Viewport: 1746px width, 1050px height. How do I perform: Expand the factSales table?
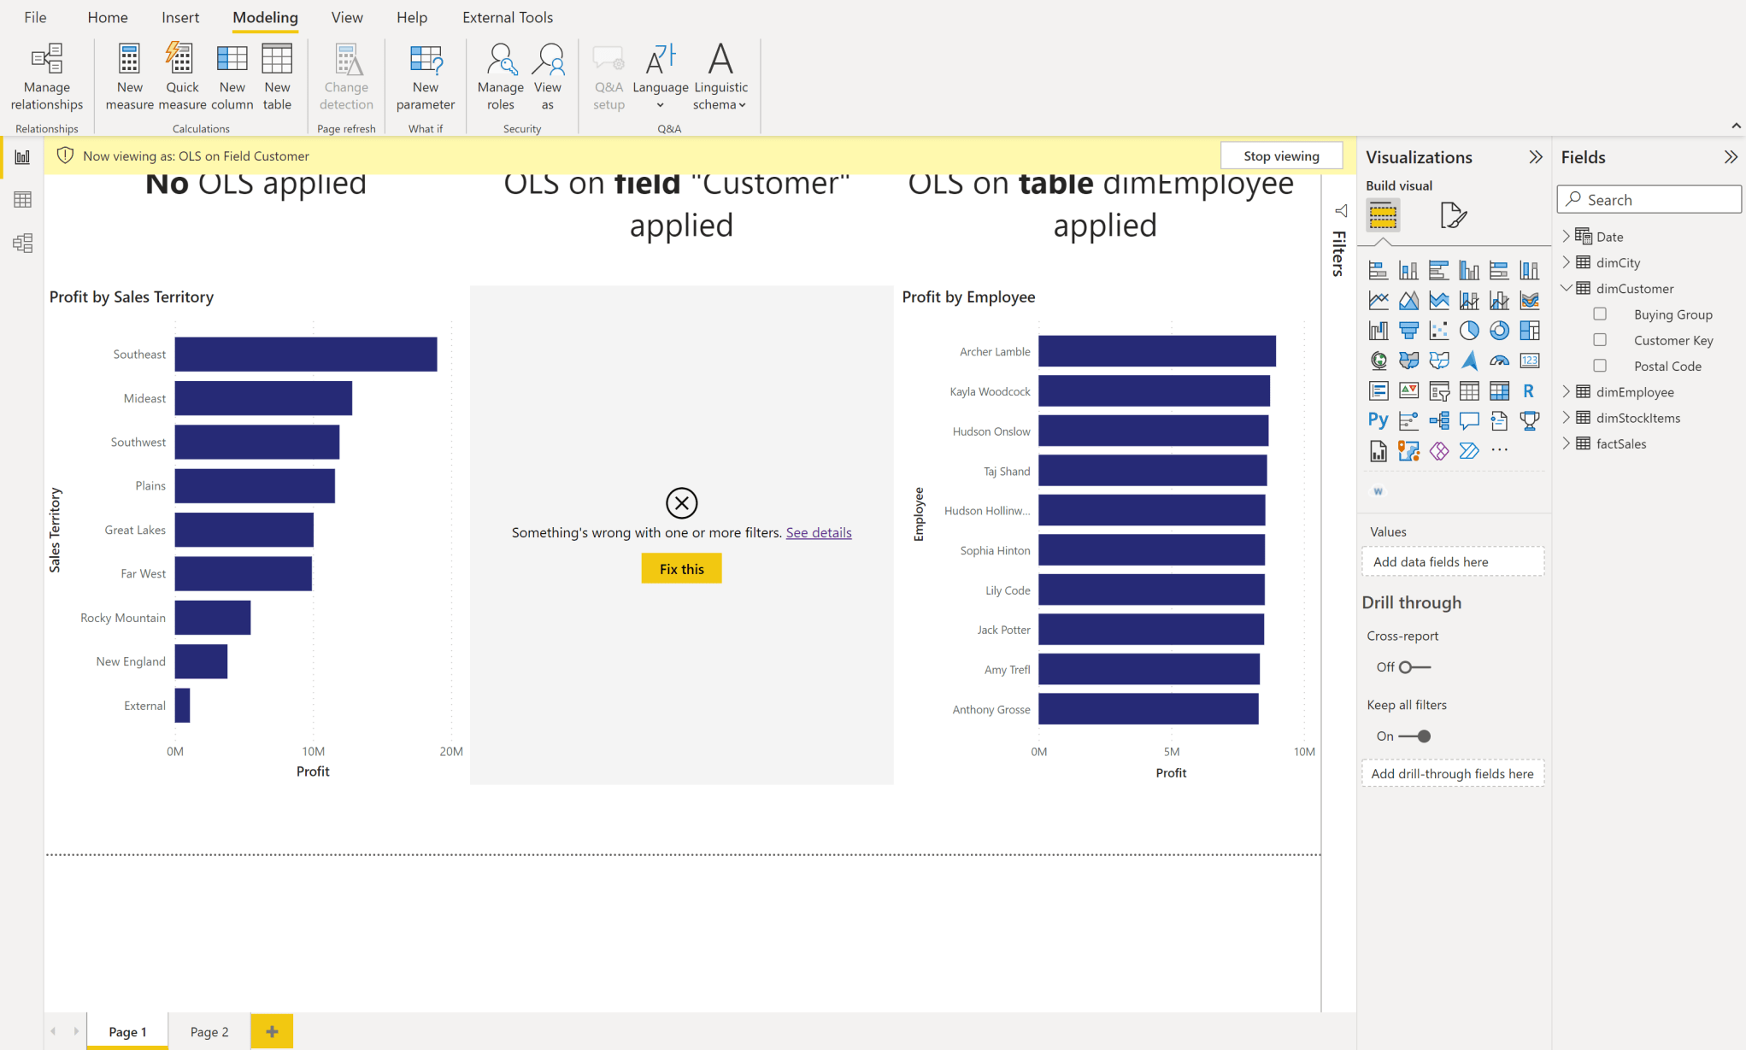click(1567, 443)
